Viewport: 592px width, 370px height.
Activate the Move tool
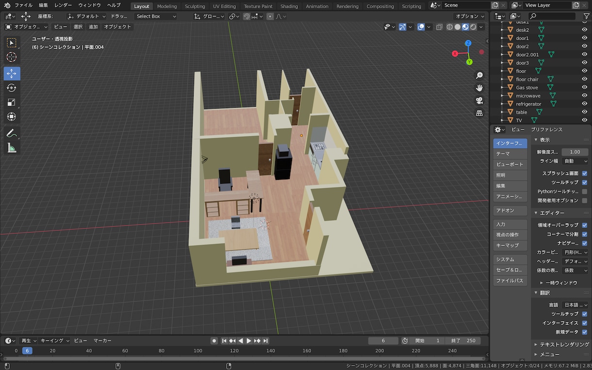pyautogui.click(x=12, y=73)
